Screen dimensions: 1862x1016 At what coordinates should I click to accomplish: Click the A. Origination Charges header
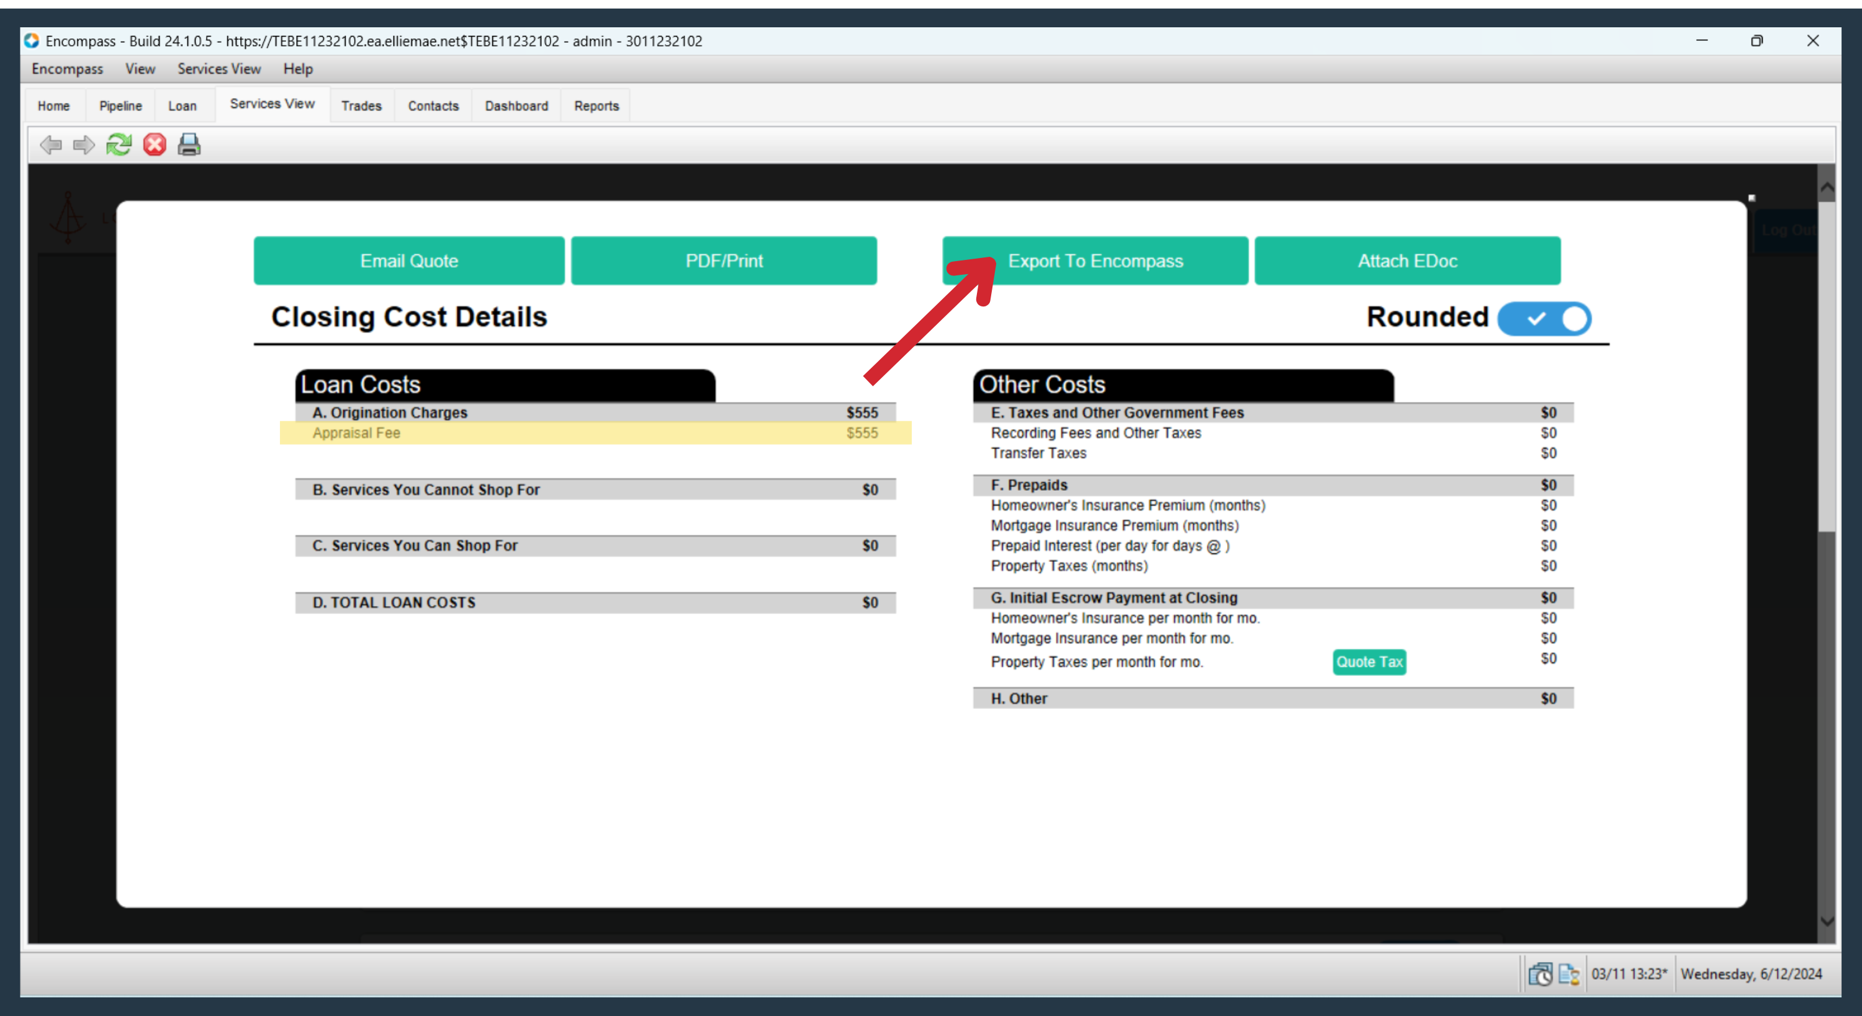pos(596,412)
